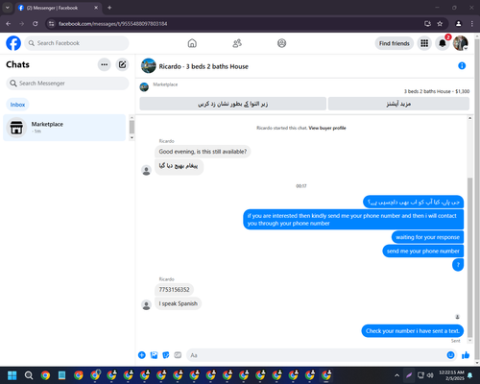Open the View buyer profile link
The width and height of the screenshot is (480, 384).
(327, 128)
